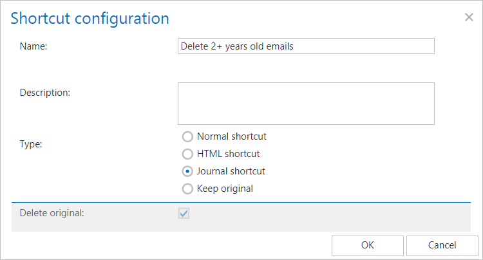Viewport: 483px width, 260px height.
Task: Confirm the dialog with OK
Action: pyautogui.click(x=368, y=245)
